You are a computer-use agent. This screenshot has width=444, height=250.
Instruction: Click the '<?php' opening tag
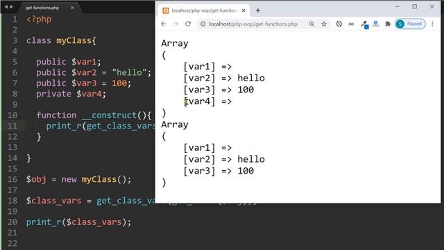(39, 19)
